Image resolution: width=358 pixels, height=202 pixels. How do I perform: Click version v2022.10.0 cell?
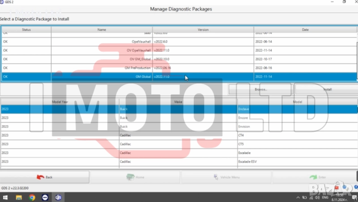click(203, 59)
